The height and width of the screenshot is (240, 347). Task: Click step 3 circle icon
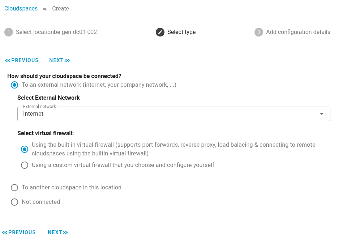(x=259, y=32)
